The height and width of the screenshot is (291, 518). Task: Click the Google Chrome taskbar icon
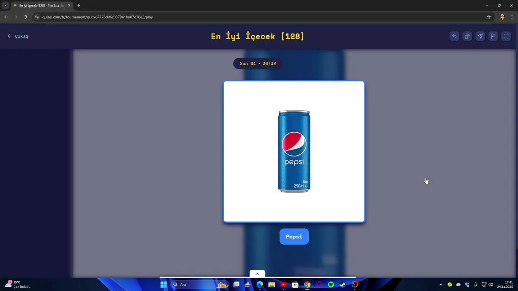click(x=307, y=285)
